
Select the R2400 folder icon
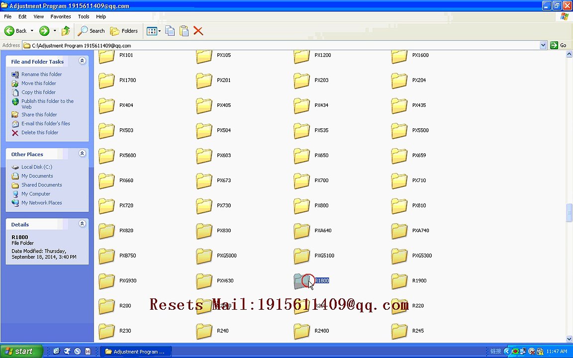[302, 331]
